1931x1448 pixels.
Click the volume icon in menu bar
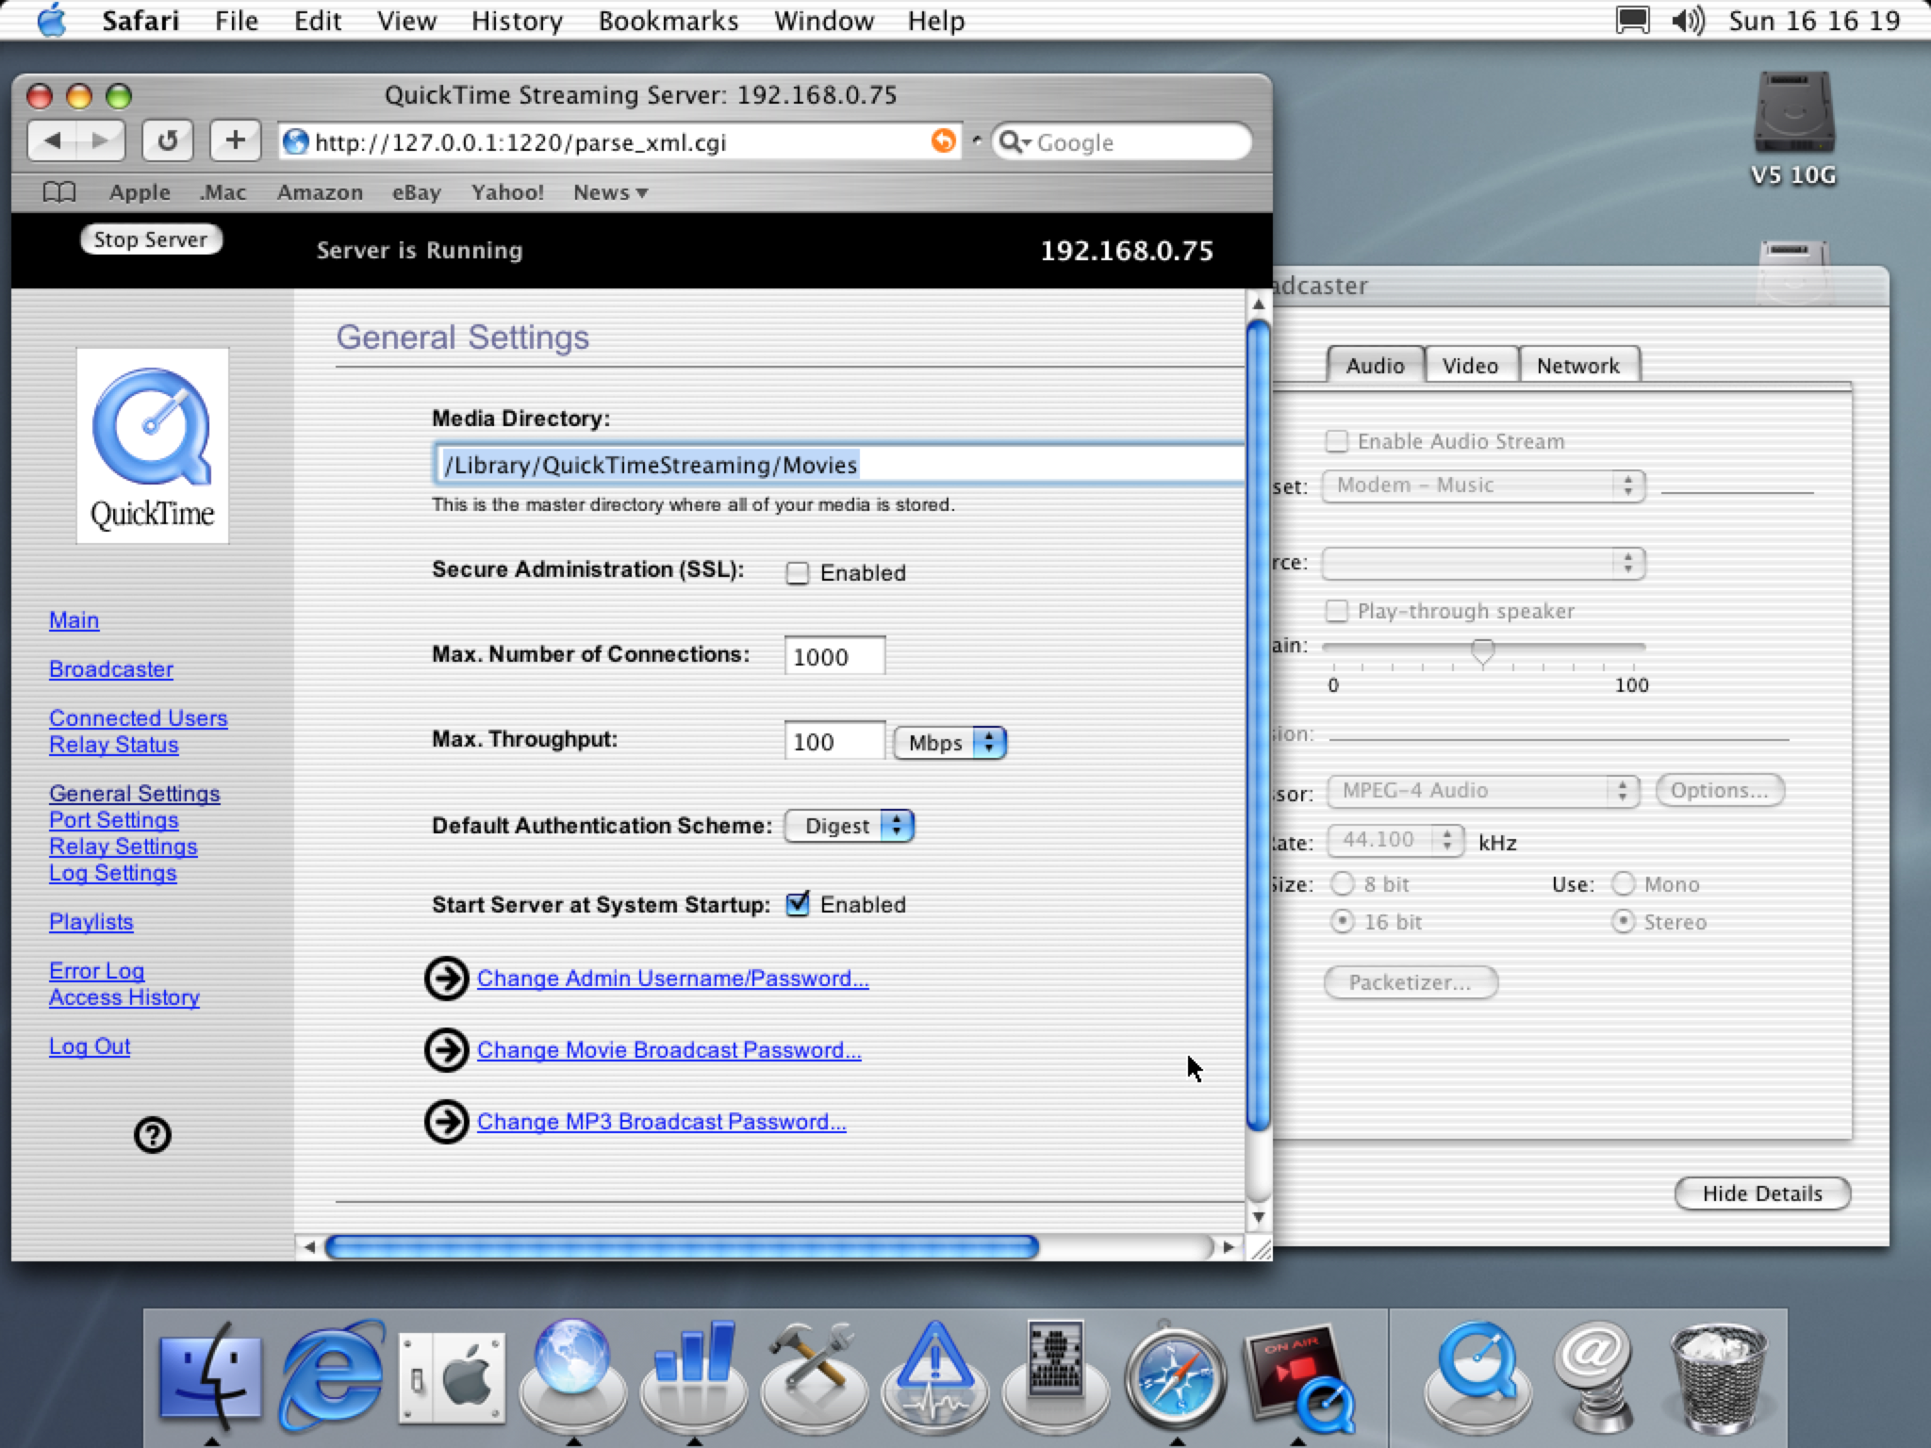pos(1688,20)
